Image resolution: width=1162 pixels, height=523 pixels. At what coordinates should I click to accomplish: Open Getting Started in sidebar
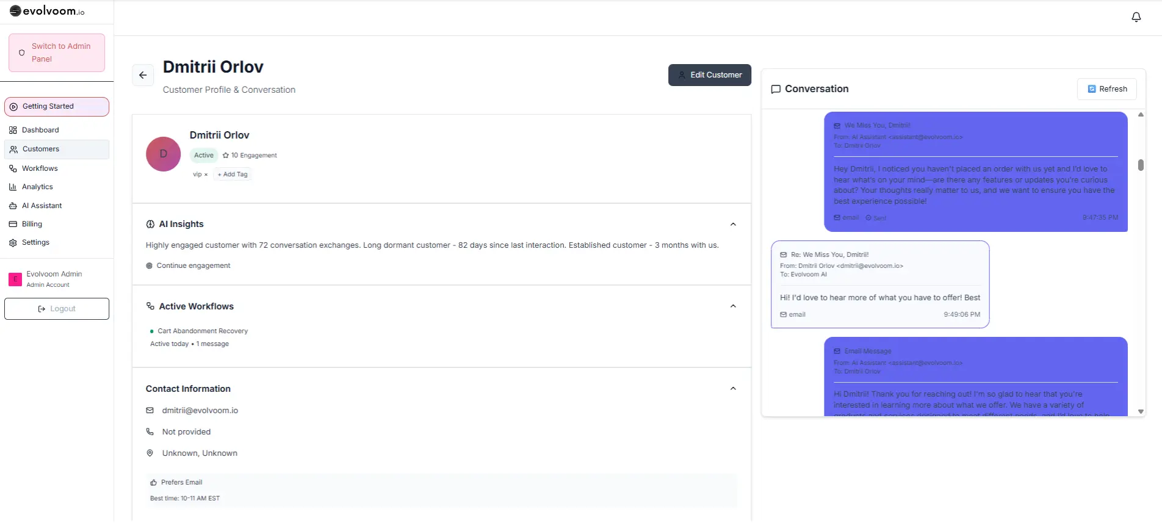click(x=57, y=107)
